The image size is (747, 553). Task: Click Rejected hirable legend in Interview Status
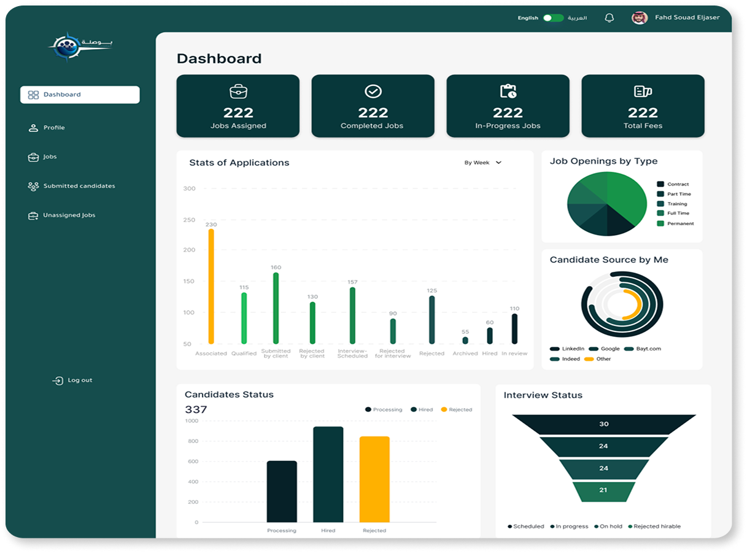tap(654, 527)
